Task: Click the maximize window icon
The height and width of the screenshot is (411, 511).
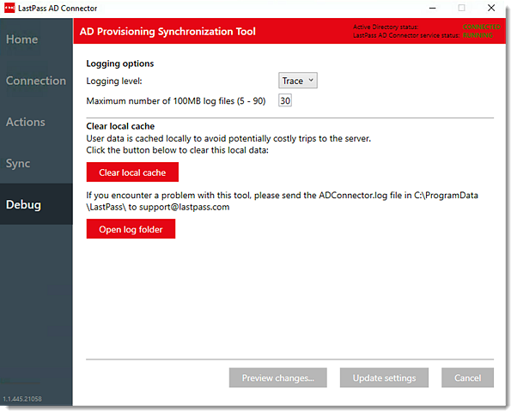Action: coord(461,8)
